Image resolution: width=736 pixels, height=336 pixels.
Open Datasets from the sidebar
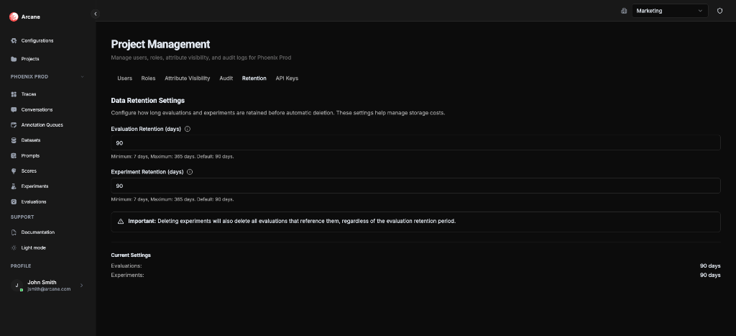coord(30,140)
